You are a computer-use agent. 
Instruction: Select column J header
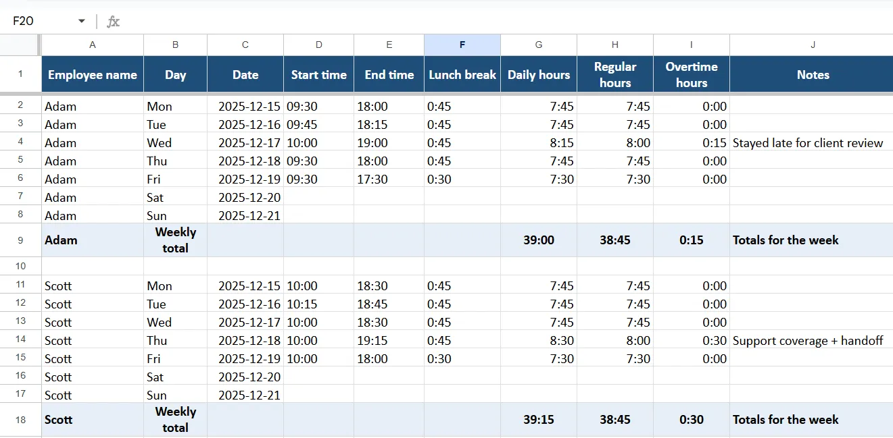point(812,45)
